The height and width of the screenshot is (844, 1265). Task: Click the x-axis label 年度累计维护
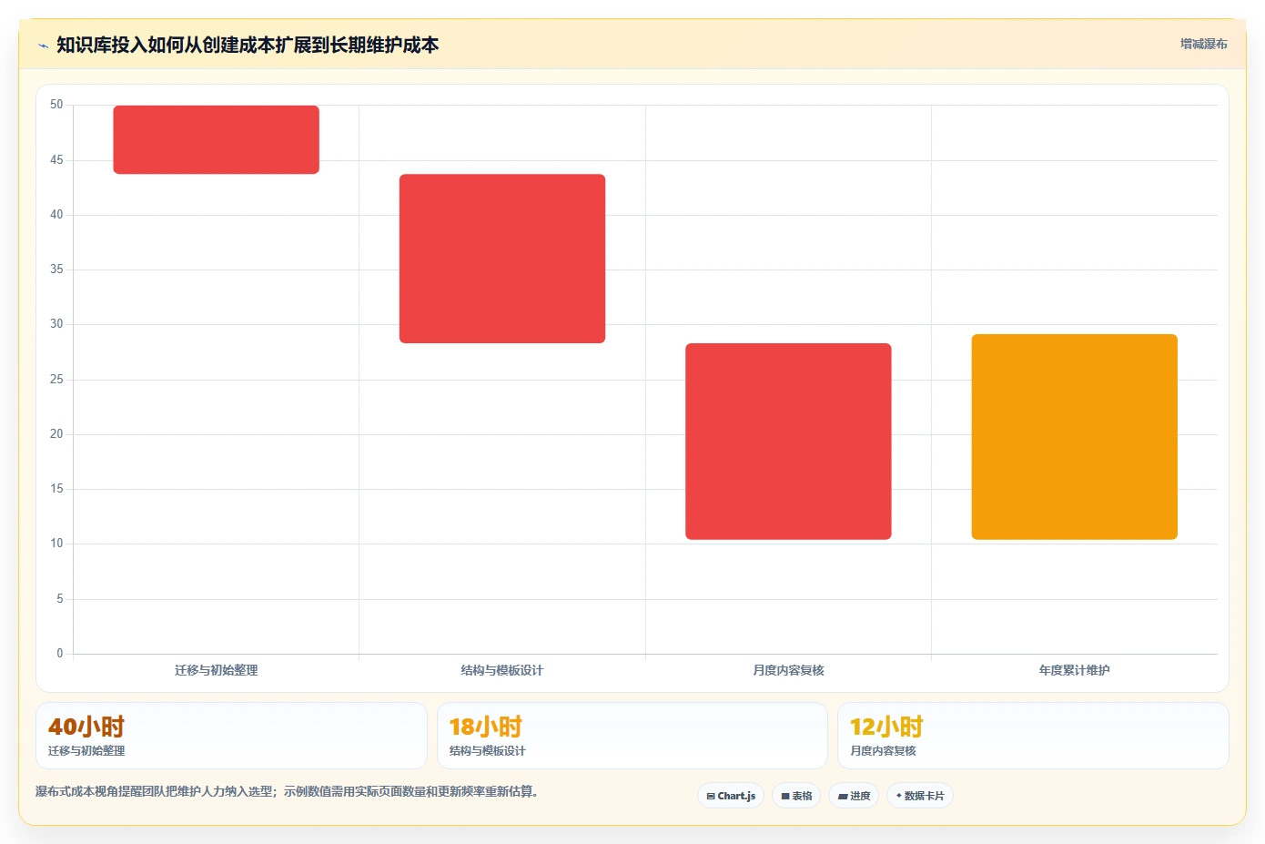click(1075, 670)
